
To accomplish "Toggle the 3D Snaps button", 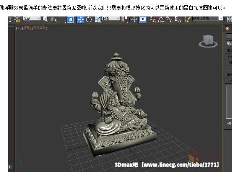I will pyautogui.click(x=153, y=19).
